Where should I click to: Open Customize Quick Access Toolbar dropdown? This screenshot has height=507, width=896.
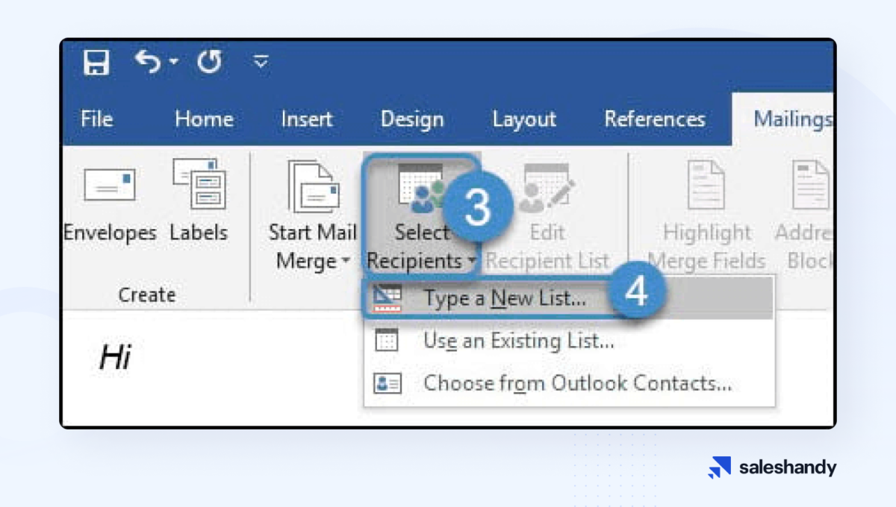261,63
